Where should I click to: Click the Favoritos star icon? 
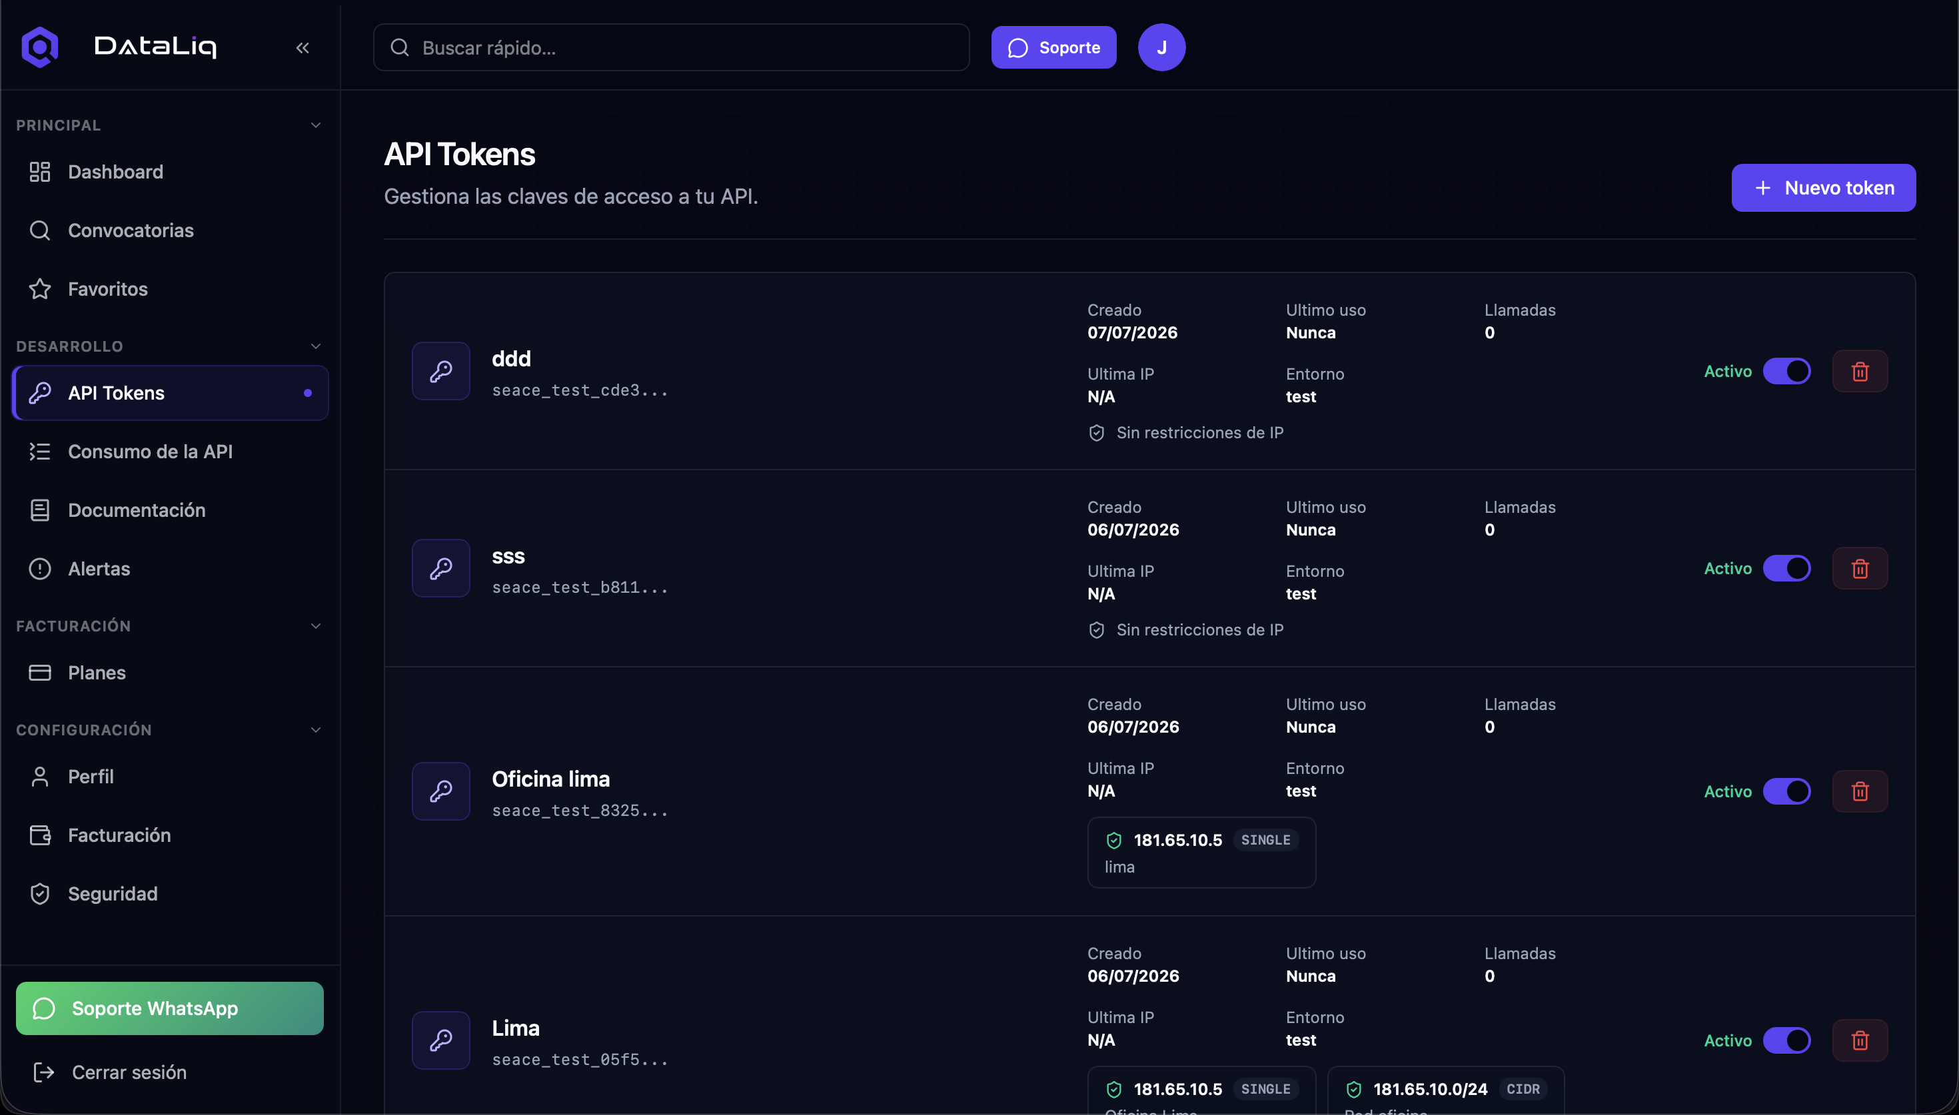tap(40, 288)
